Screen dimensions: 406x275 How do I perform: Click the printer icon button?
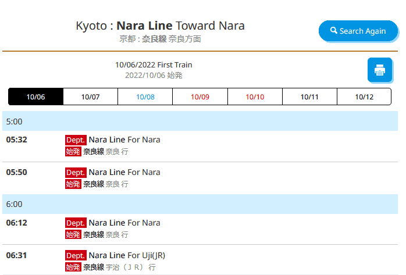pyautogui.click(x=380, y=70)
